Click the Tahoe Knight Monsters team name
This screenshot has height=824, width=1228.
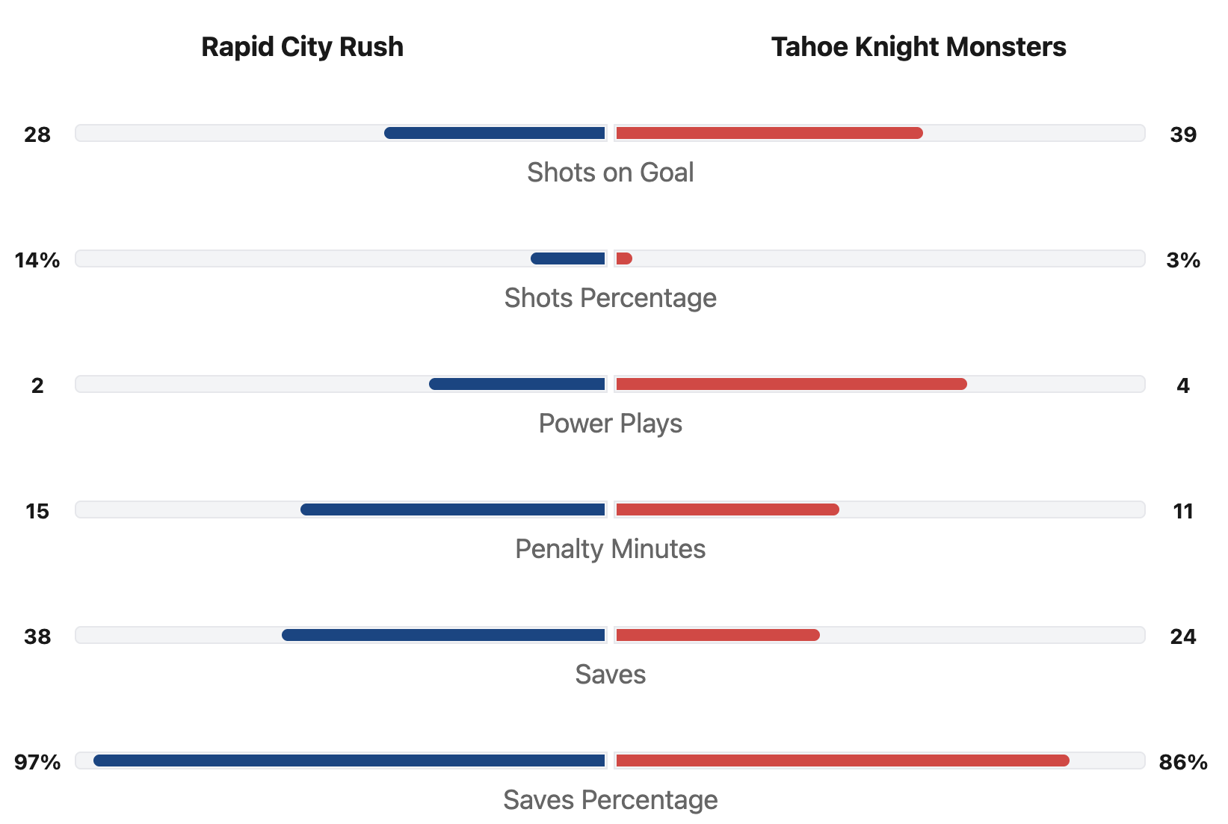tap(918, 47)
